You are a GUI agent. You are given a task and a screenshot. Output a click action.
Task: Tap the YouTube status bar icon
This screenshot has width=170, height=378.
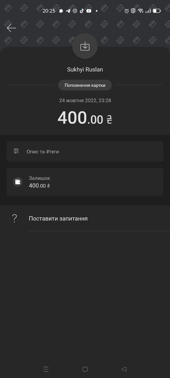(x=89, y=11)
